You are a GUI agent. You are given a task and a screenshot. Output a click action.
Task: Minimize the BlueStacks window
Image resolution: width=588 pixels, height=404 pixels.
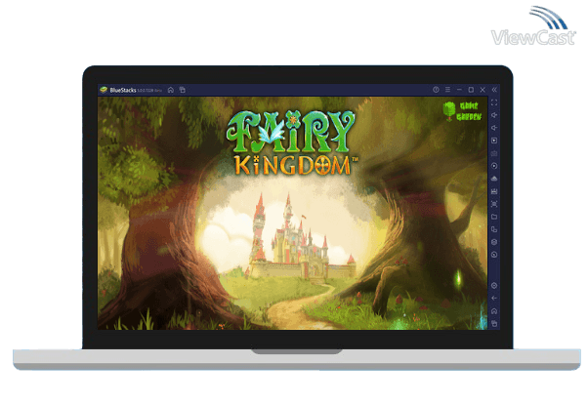click(459, 90)
